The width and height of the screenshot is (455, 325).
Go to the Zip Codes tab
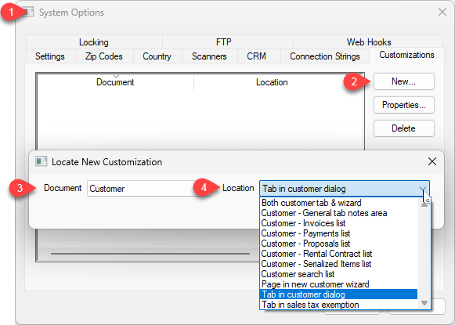click(x=104, y=56)
